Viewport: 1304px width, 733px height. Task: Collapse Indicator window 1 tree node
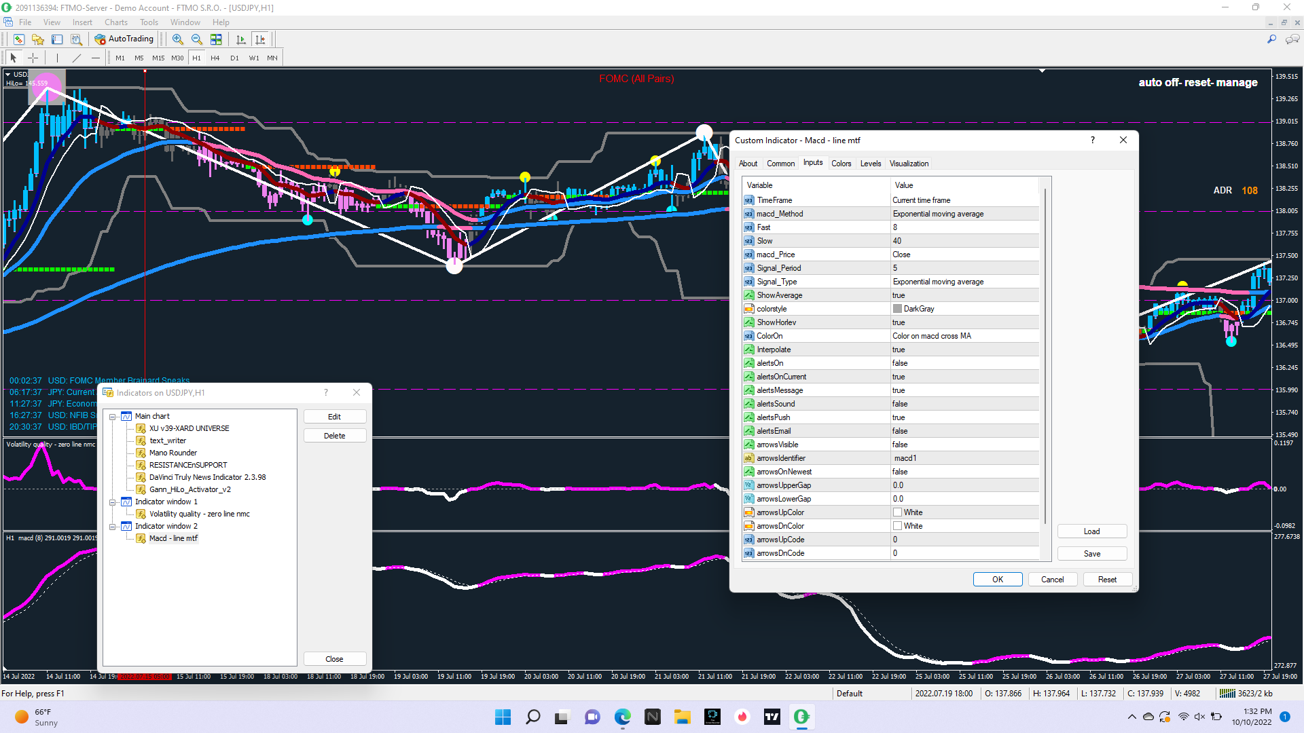[x=113, y=502]
